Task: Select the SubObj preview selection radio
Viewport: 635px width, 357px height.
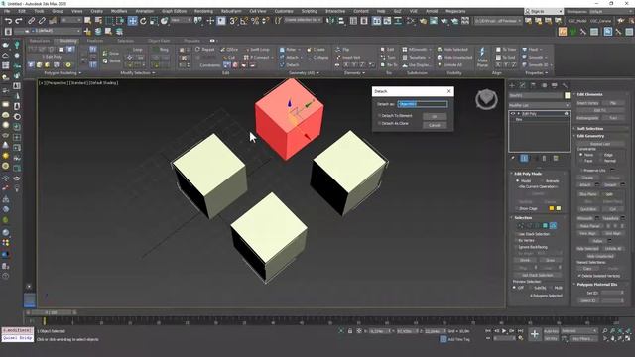Action: pos(530,288)
